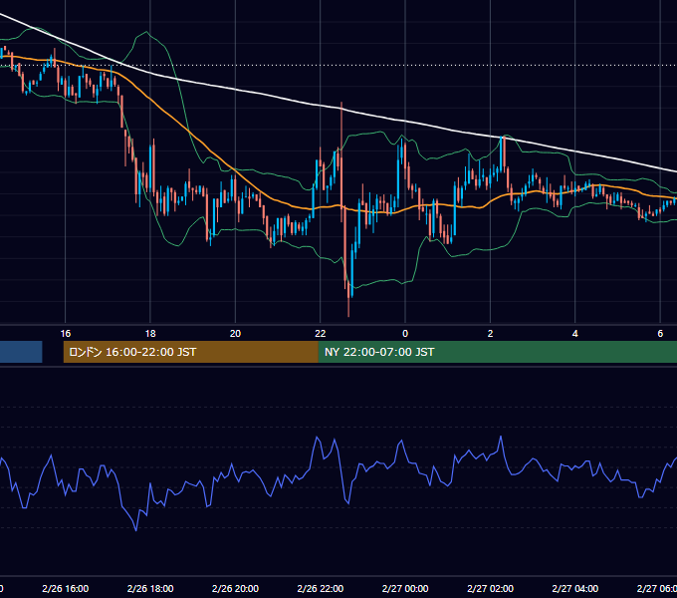Click the 16 hour label on price chart axis

[x=65, y=334]
